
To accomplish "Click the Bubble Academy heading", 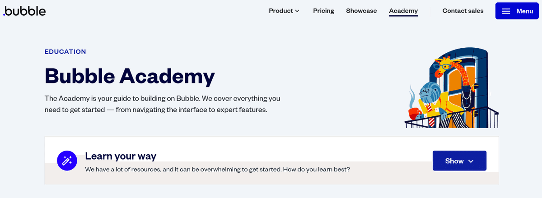I will 130,76.
